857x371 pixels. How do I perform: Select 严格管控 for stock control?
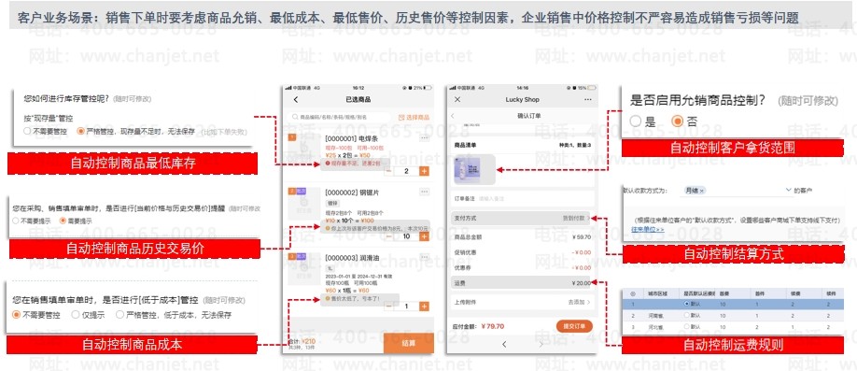[x=81, y=132]
